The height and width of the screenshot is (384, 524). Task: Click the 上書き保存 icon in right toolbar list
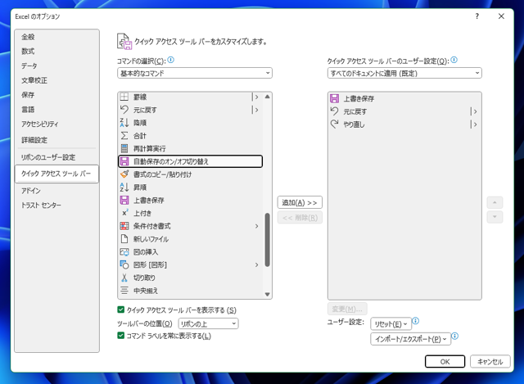[x=335, y=98]
